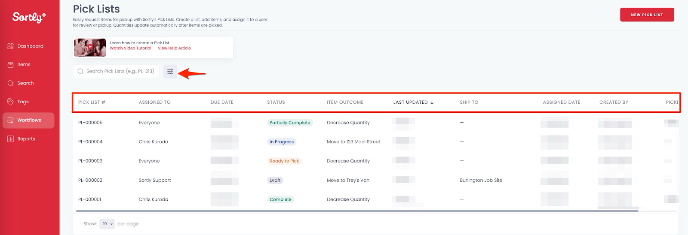The image size is (688, 235).
Task: Open the Items box icon
Action: click(10, 65)
